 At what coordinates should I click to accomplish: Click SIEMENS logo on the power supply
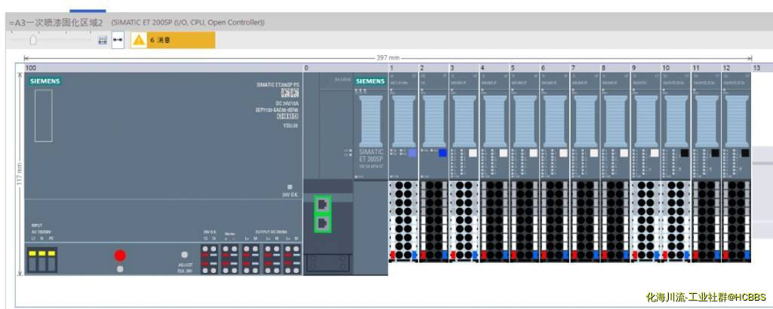point(45,81)
